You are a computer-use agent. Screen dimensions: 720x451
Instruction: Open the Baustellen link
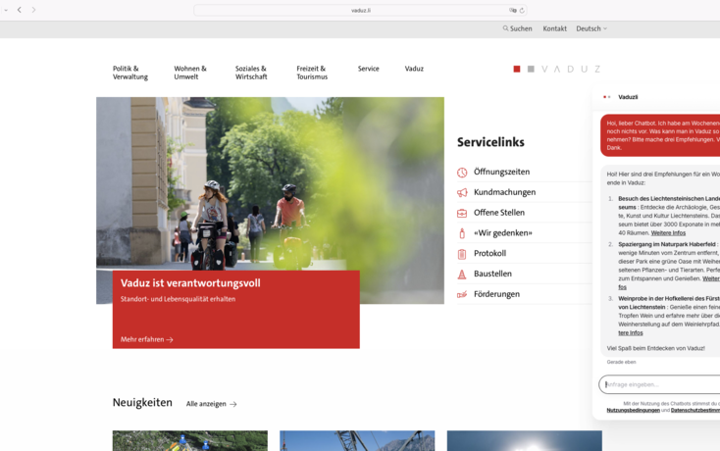[x=492, y=274]
